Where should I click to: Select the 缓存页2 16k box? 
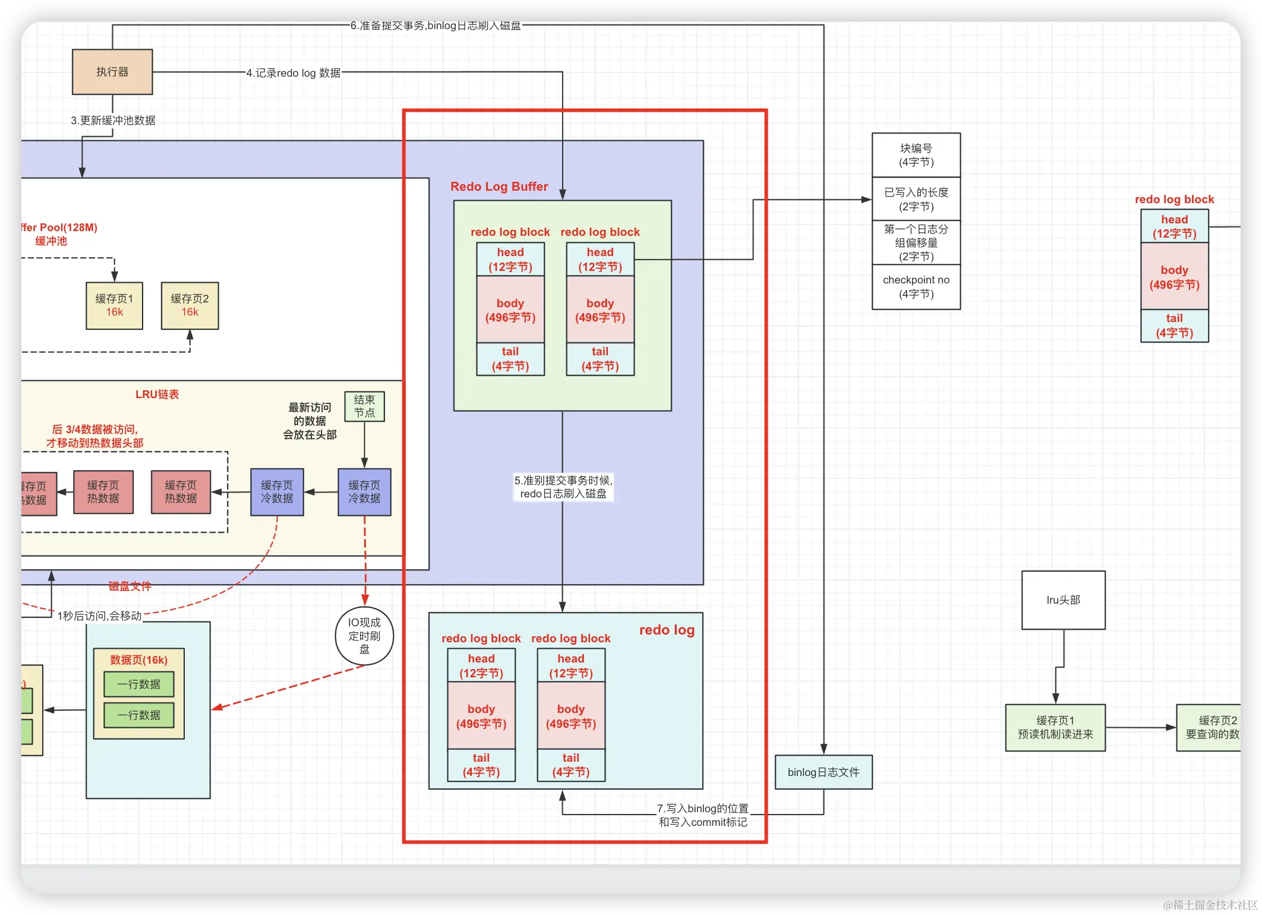point(190,305)
